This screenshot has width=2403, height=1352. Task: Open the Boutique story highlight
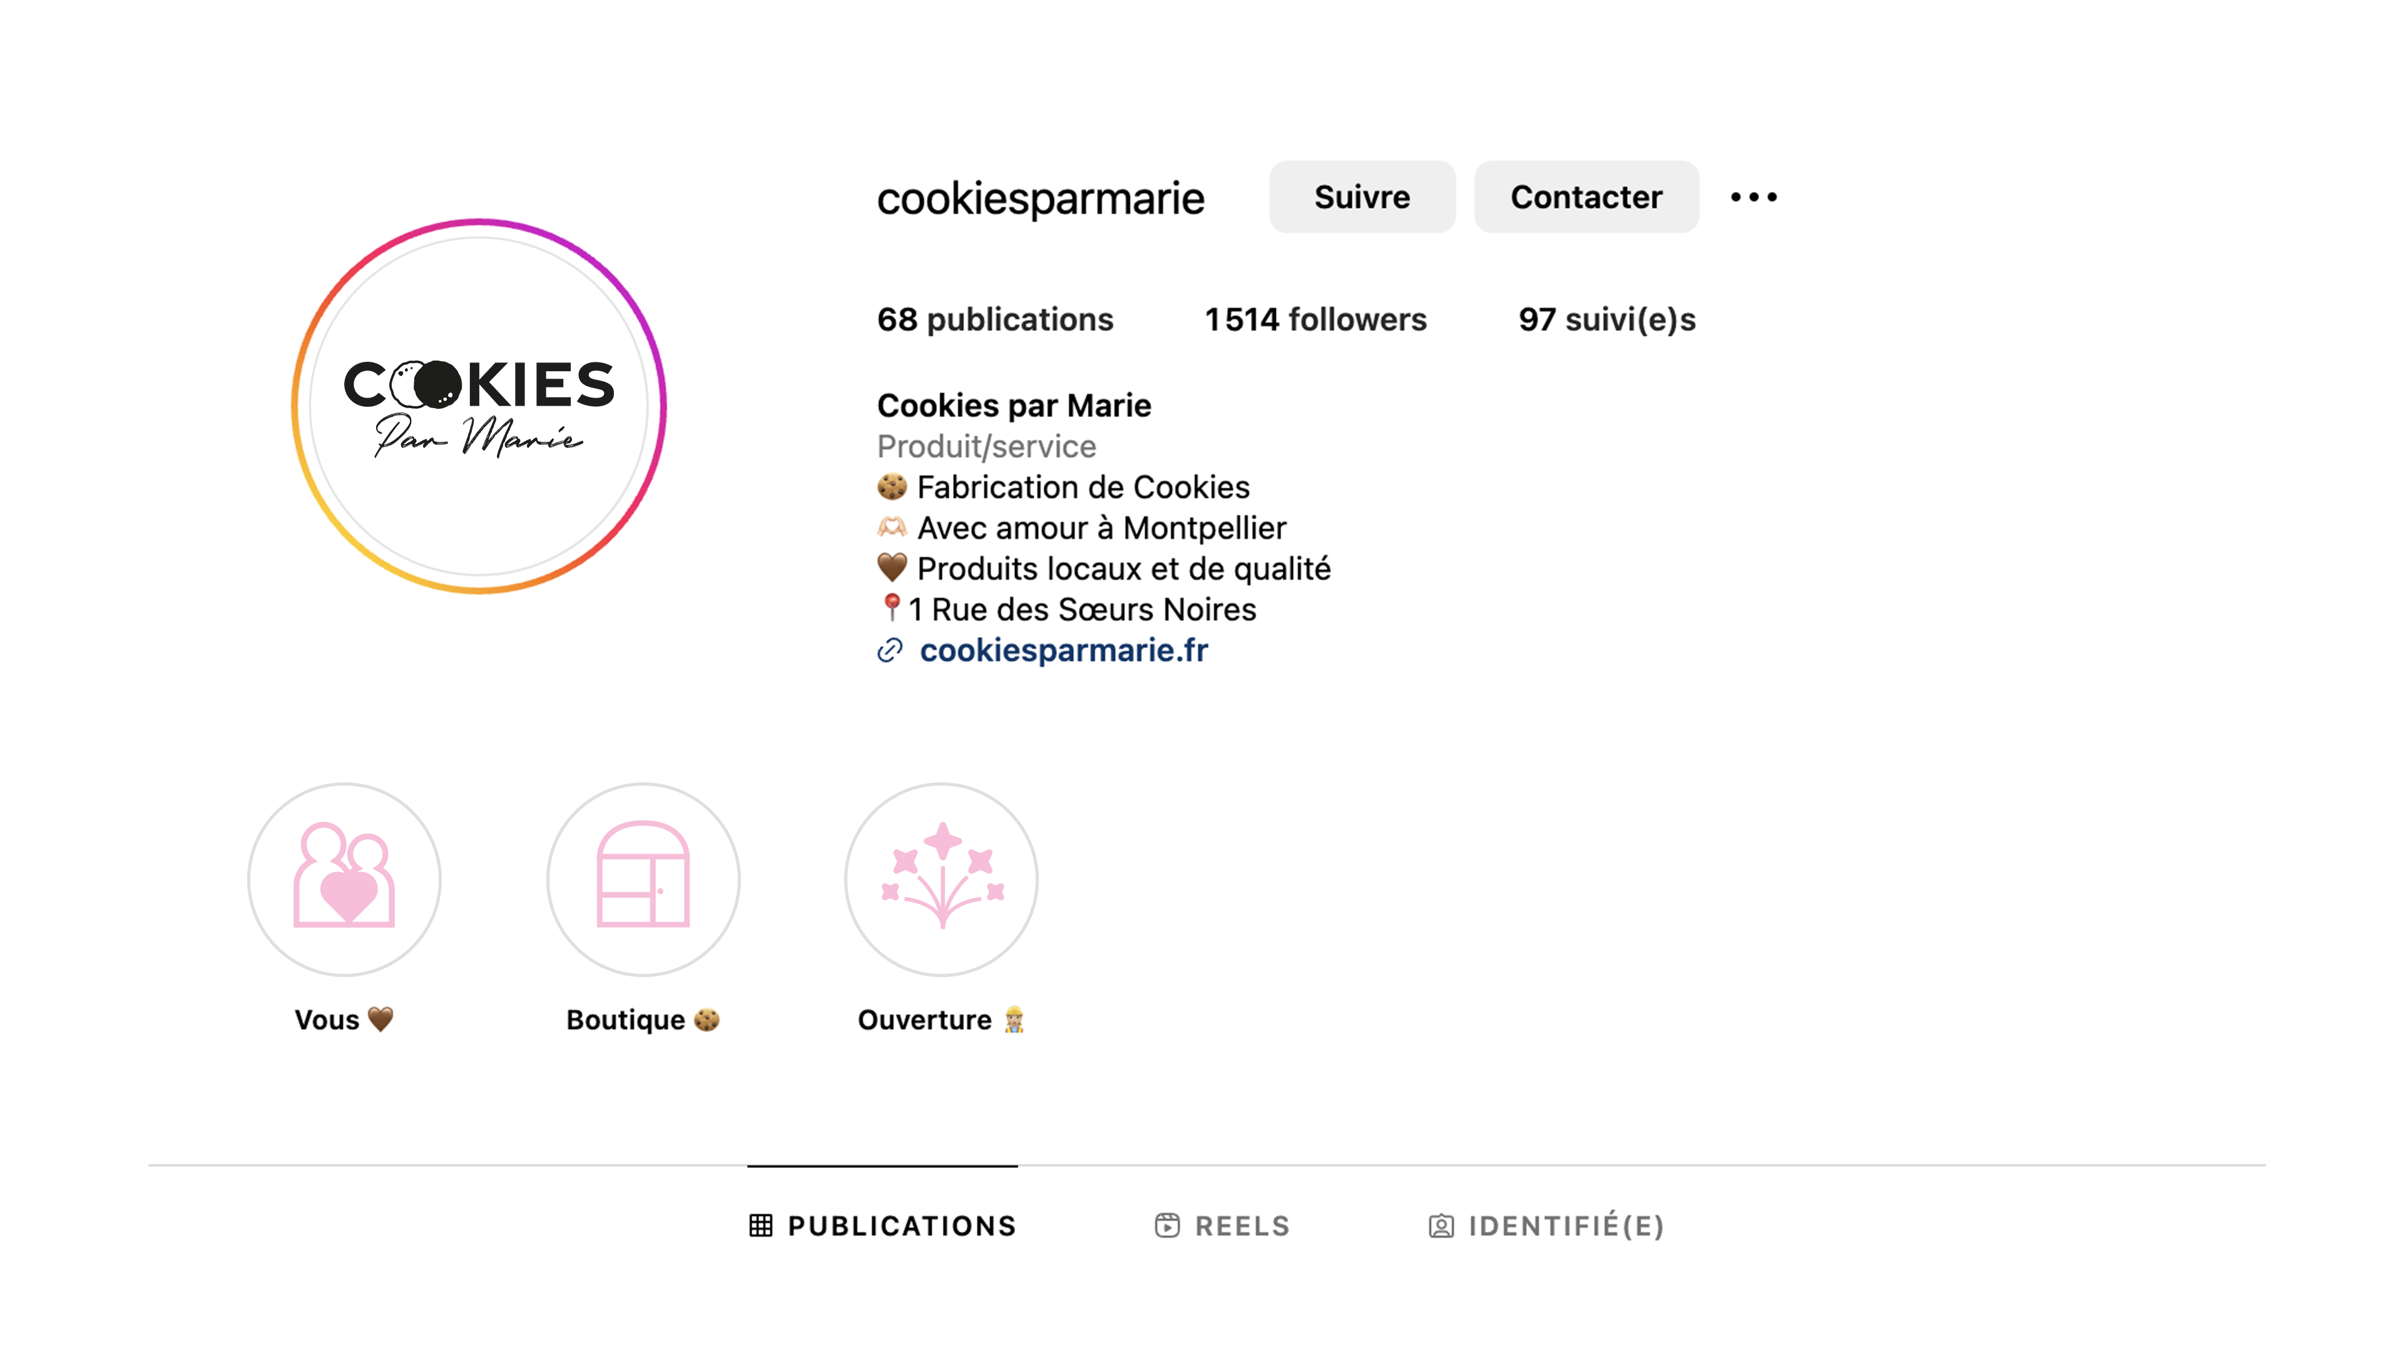643,879
